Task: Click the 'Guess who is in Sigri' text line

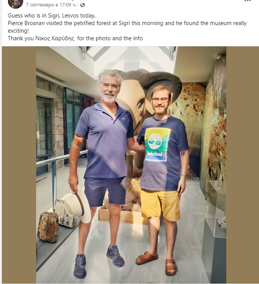Action: click(x=52, y=16)
